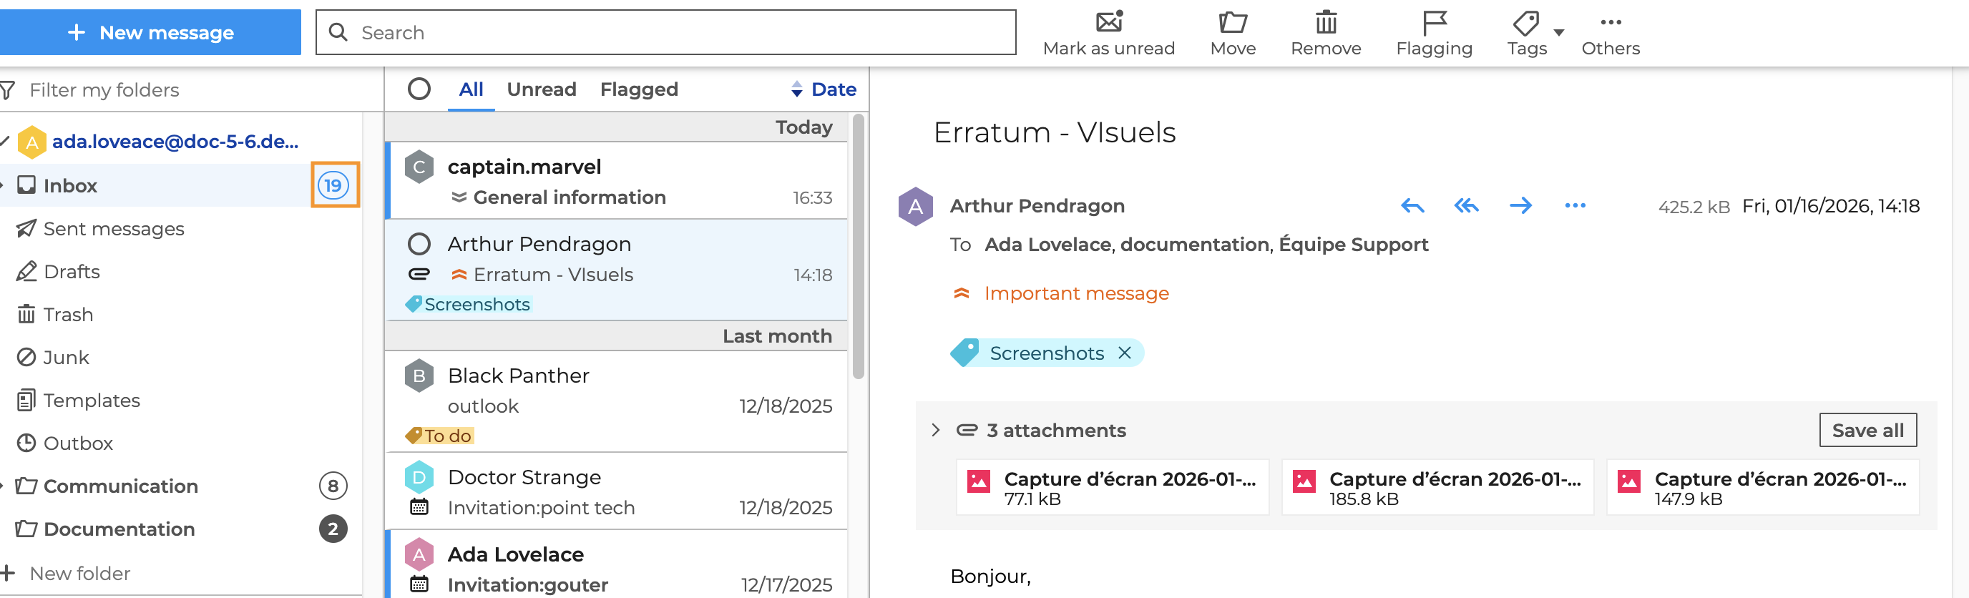Click the Mark as unread envelope icon

(x=1108, y=21)
